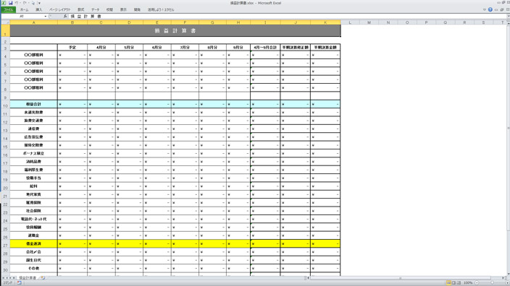Image resolution: width=510 pixels, height=286 pixels.
Task: Switch to the 表示 (View) ribbon tab
Action: point(123,9)
